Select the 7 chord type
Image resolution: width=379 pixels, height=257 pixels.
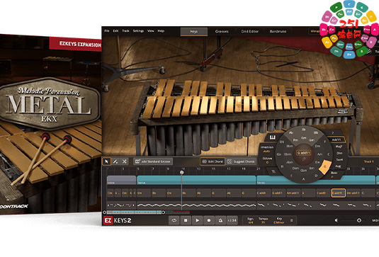point(333,133)
